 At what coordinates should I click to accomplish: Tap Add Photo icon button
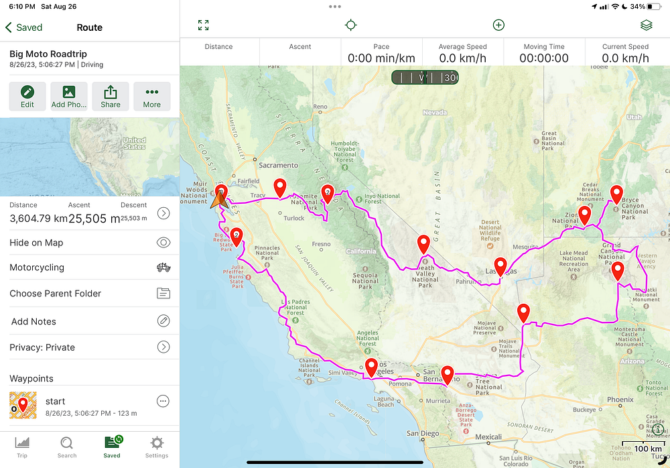pyautogui.click(x=69, y=97)
